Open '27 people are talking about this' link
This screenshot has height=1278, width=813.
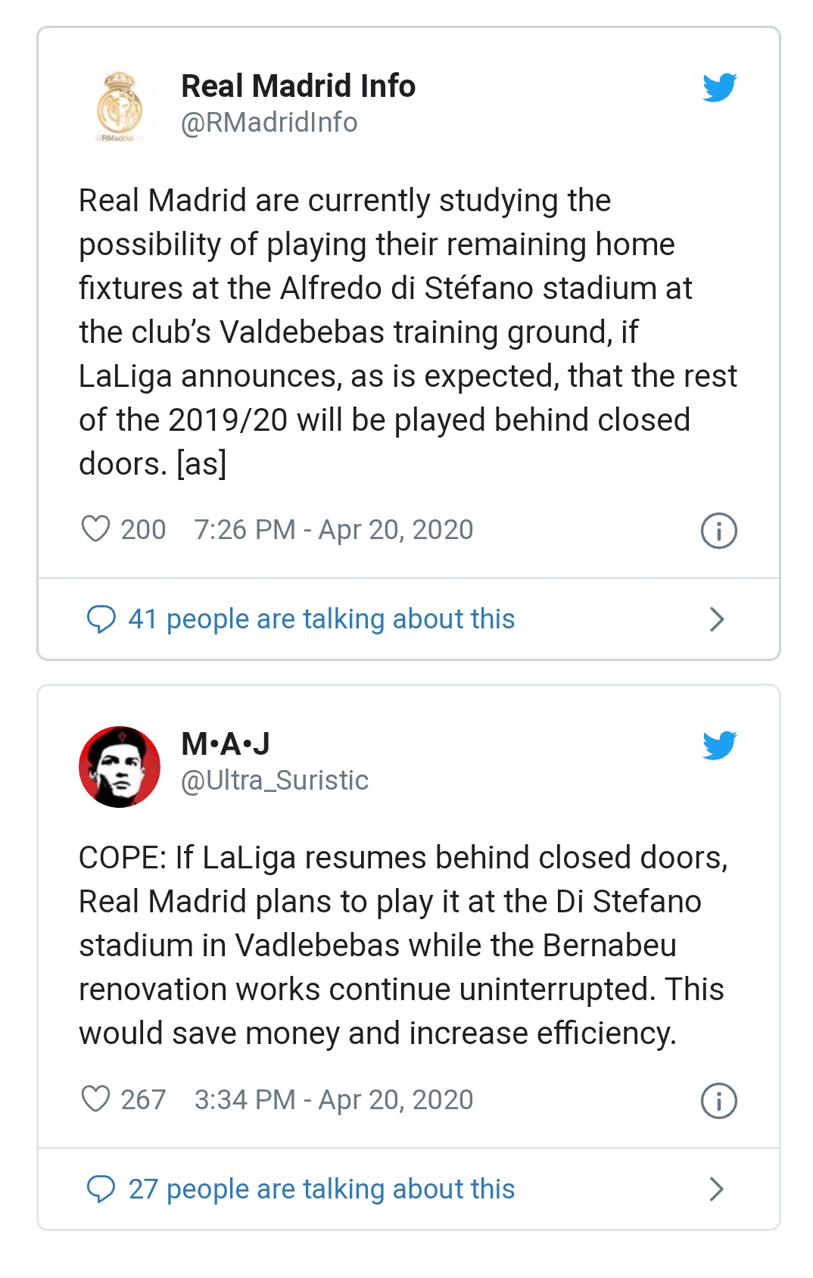[321, 1189]
